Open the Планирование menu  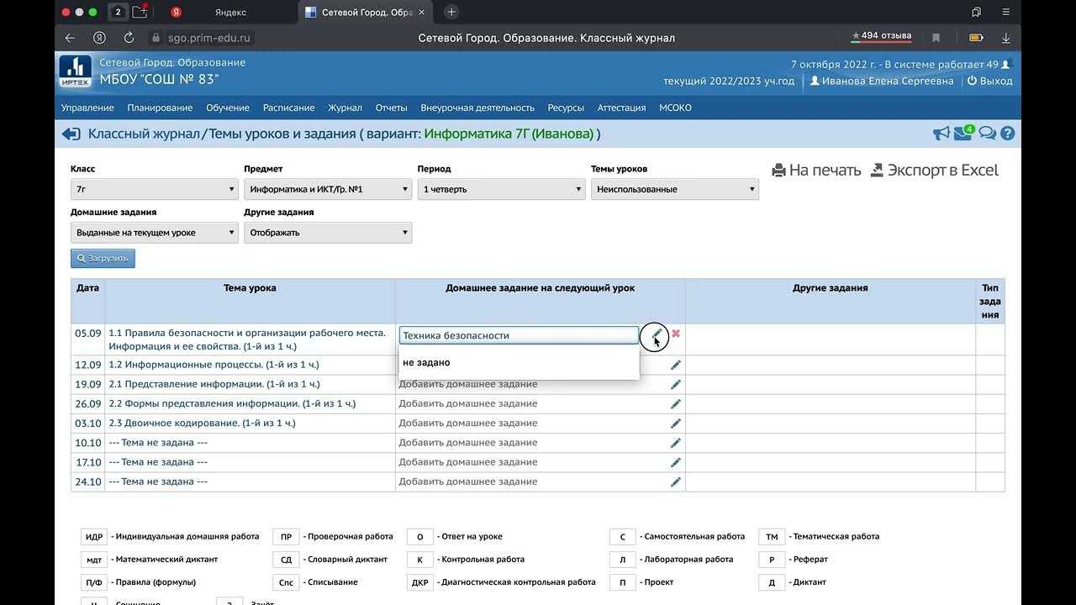(160, 108)
